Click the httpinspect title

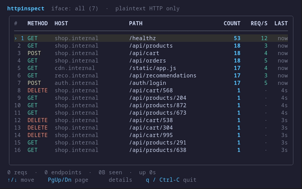pyautogui.click(x=26, y=9)
